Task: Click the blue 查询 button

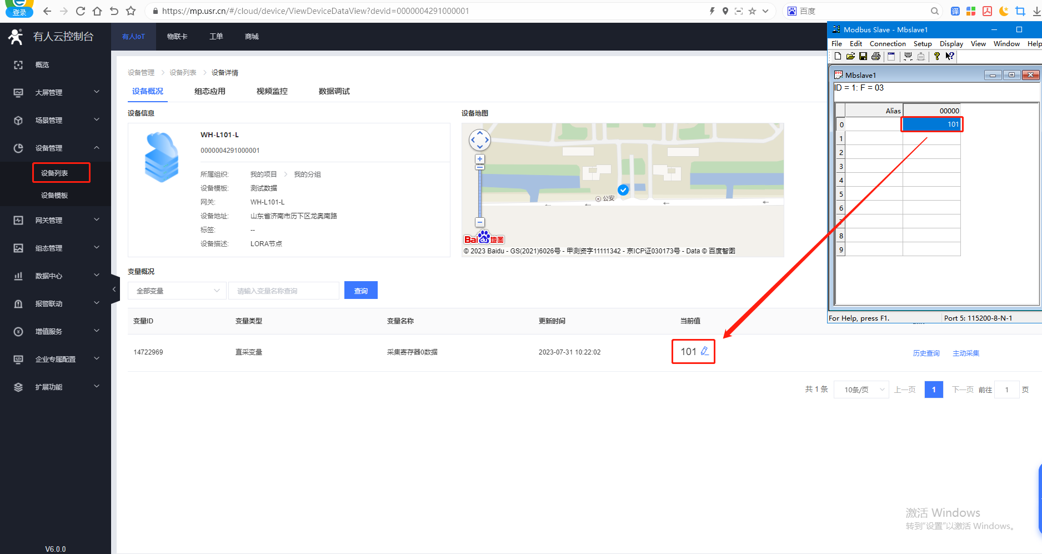Action: (x=360, y=291)
